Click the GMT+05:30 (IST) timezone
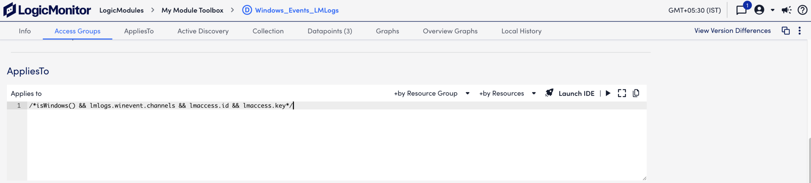Screen dimensions: 811x183 click(x=694, y=10)
